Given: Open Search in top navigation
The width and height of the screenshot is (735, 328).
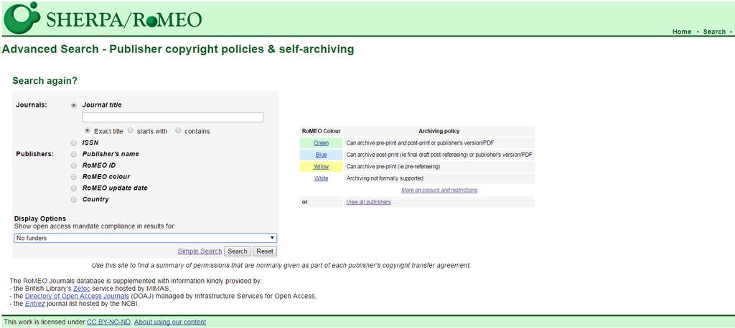Looking at the screenshot, I should [x=714, y=32].
